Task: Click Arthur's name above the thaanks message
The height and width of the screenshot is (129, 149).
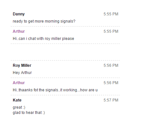Action: pos(19,83)
